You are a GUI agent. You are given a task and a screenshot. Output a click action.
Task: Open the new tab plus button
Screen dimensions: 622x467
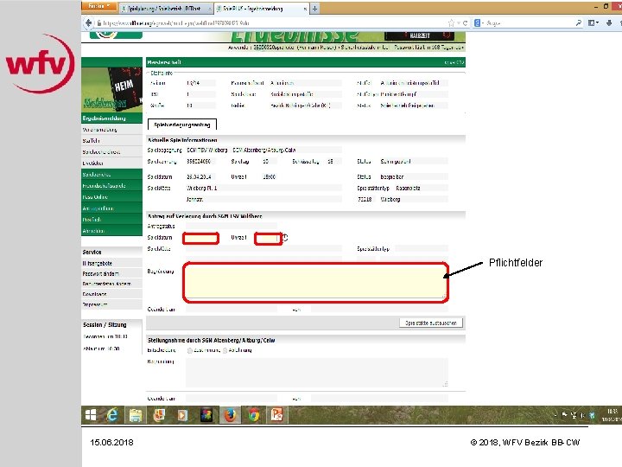[314, 9]
